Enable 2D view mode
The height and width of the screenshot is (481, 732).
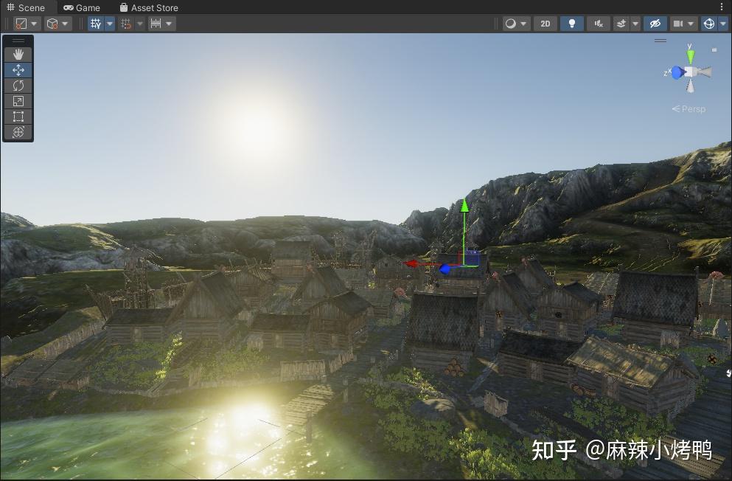point(545,23)
